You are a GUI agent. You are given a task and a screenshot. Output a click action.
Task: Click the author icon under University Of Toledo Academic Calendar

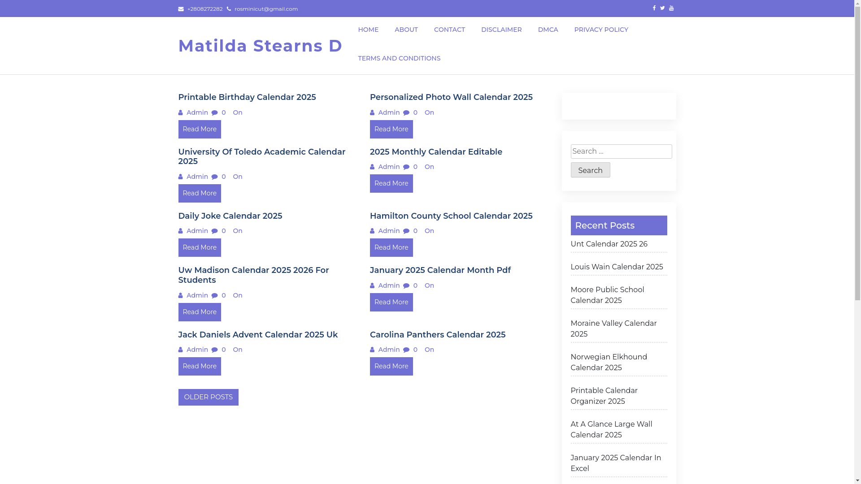click(181, 177)
